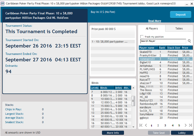Viewport: 194px width, 136px height.
Task: Select player Bigbet10 row
Action: [166, 62]
